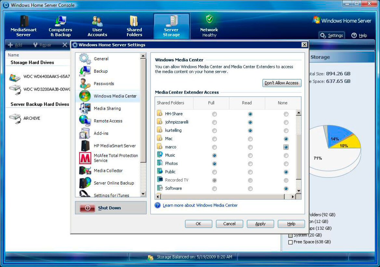
Task: Open Settings in the console header
Action: click(332, 36)
